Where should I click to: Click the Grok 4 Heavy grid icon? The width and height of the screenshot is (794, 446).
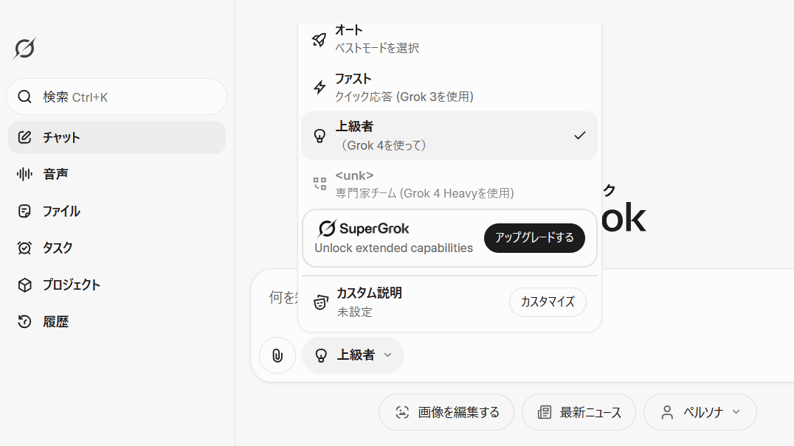320,184
